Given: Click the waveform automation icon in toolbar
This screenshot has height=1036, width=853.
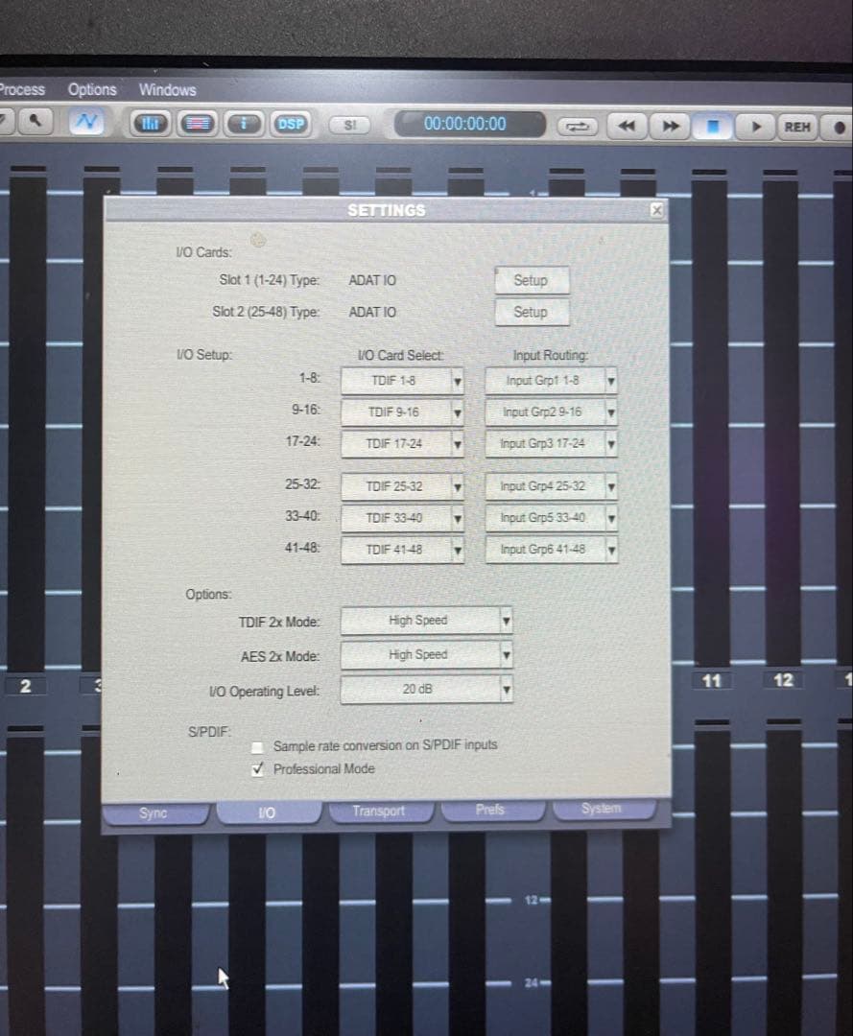Looking at the screenshot, I should (88, 123).
